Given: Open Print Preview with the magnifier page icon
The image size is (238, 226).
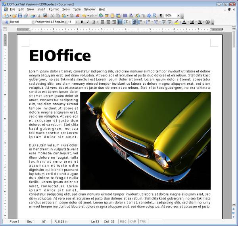Looking at the screenshot, I should [38, 15].
